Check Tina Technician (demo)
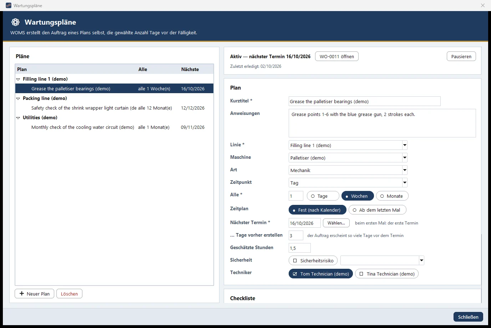This screenshot has height=328, width=491. (x=387, y=274)
